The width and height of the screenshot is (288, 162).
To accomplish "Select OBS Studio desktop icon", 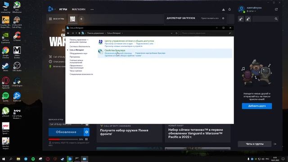I will pyautogui.click(x=17, y=67).
